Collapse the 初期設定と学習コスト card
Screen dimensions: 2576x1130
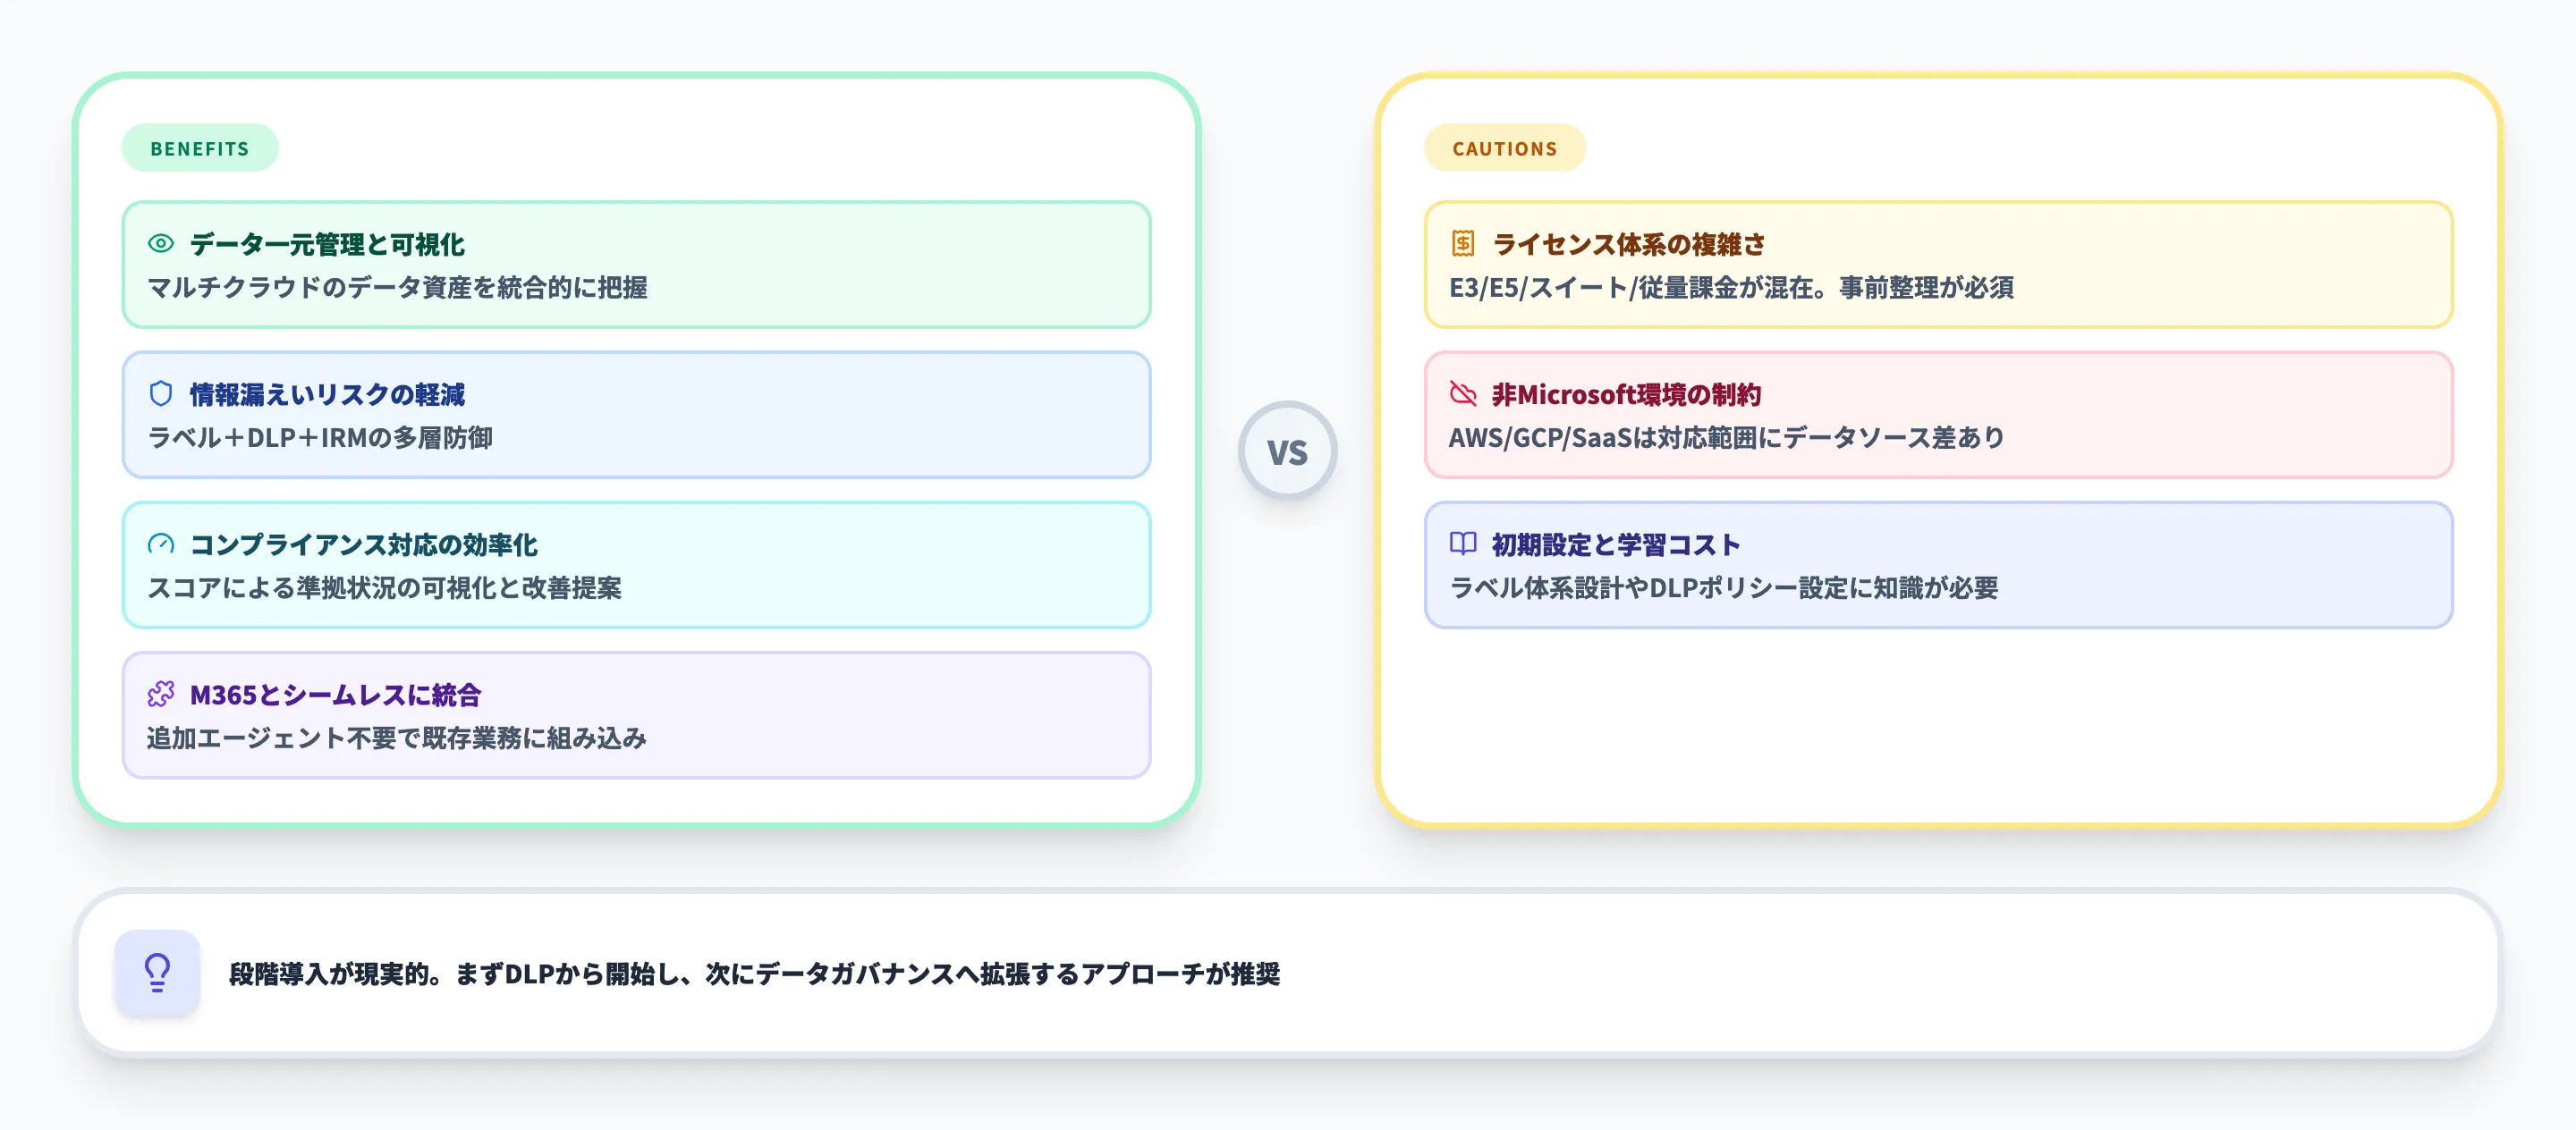[1940, 566]
